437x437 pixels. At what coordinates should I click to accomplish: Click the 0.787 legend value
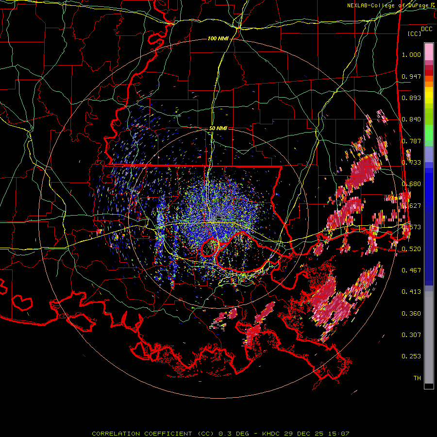click(x=411, y=141)
